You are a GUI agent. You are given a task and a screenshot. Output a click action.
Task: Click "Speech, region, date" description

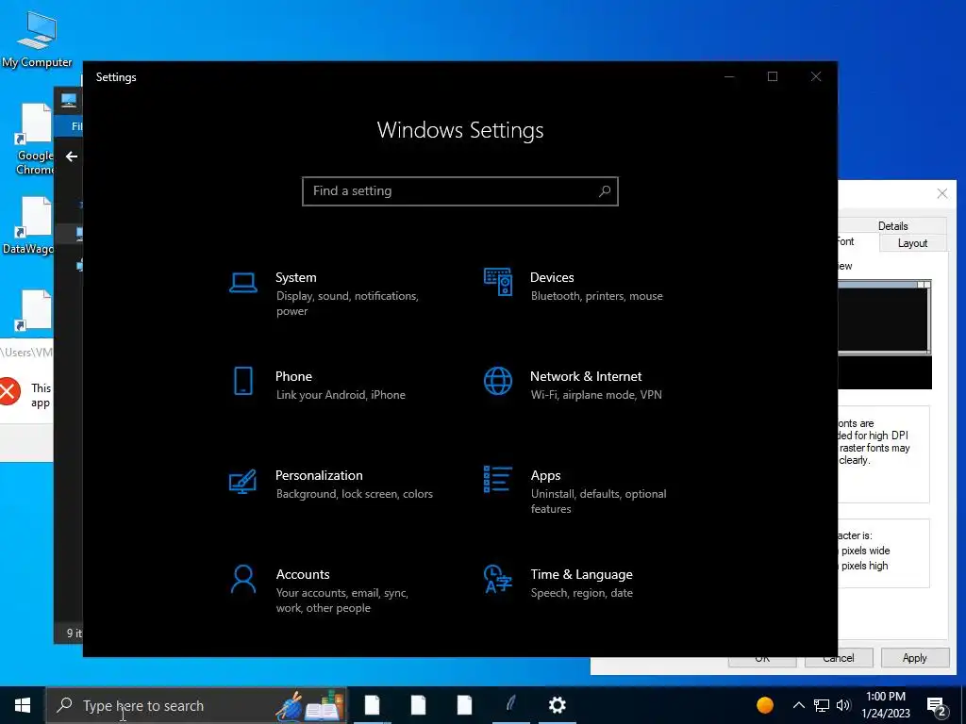pyautogui.click(x=581, y=593)
